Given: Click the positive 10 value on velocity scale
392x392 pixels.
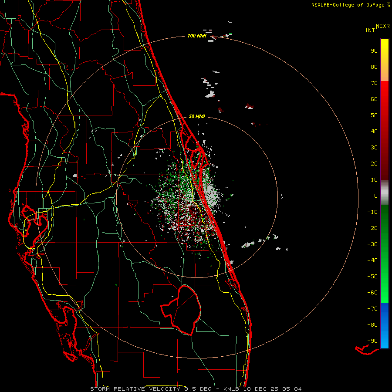Looking at the screenshot, I should point(374,180).
